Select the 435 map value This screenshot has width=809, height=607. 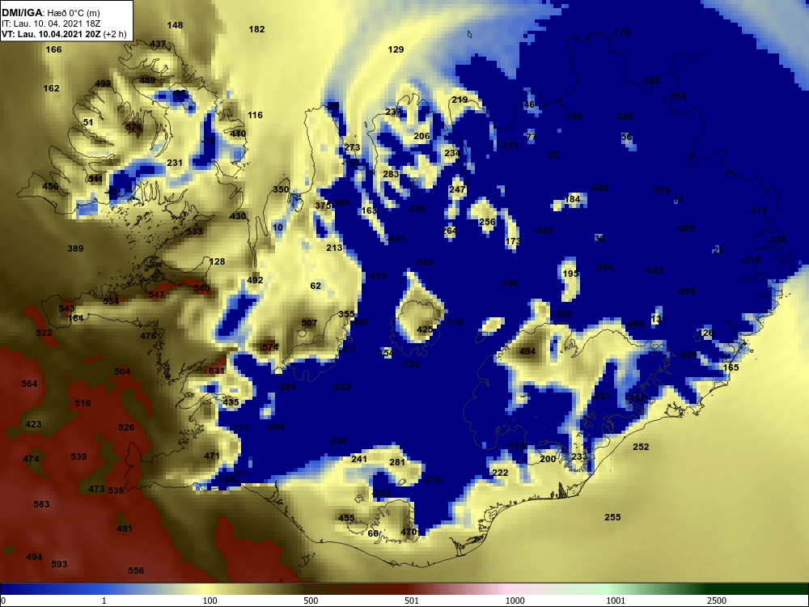coord(231,402)
